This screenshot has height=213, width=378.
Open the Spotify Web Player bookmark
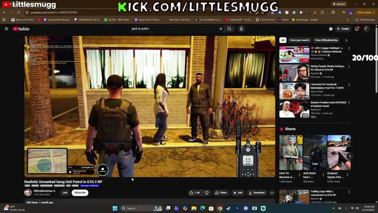117,20
